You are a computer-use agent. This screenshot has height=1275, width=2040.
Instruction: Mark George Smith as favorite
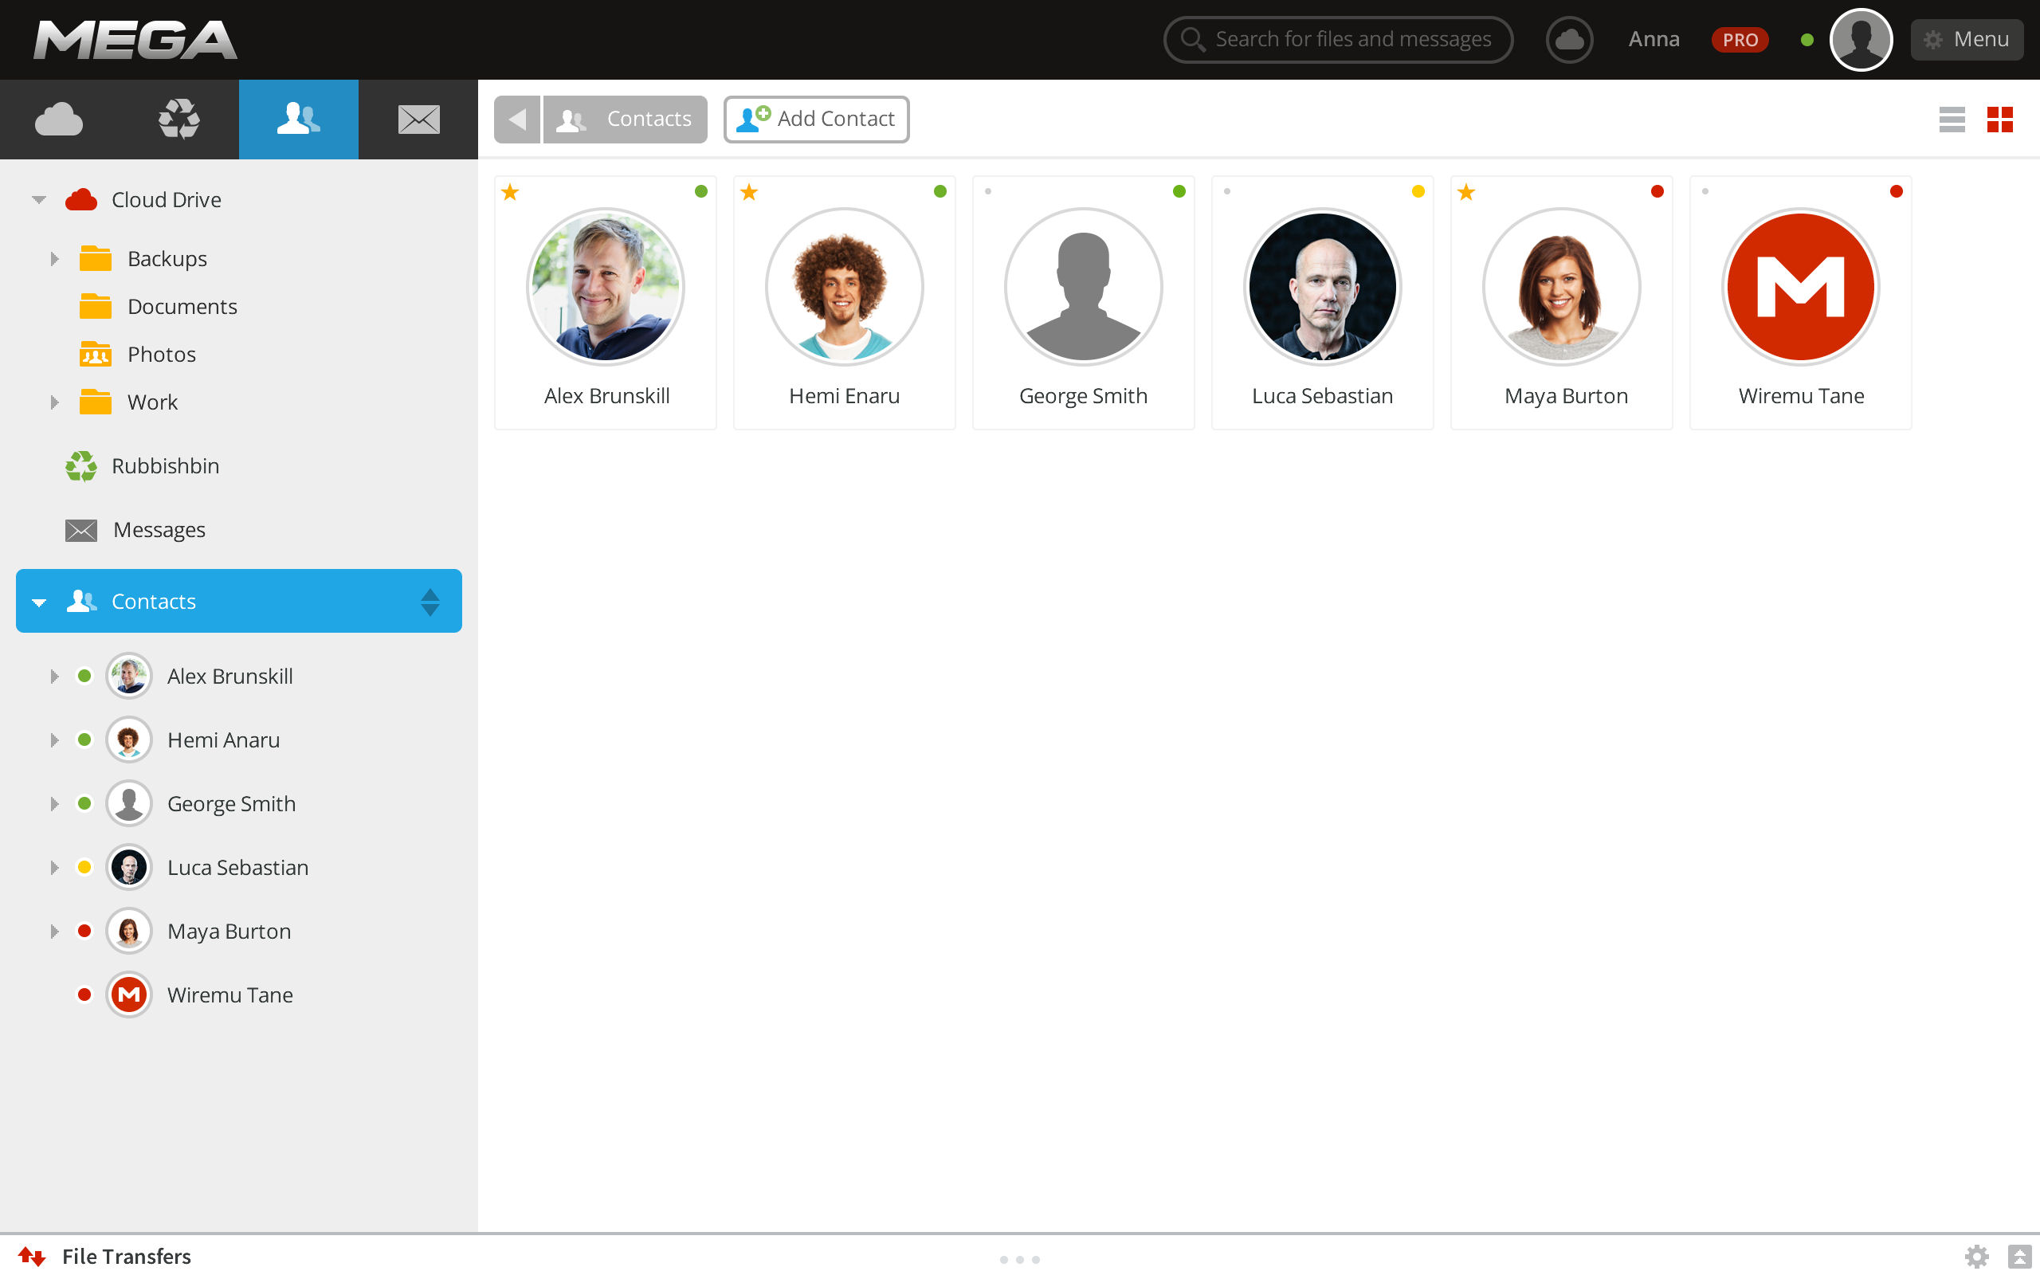coord(988,192)
